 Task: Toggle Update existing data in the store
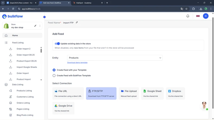[x=57, y=44]
